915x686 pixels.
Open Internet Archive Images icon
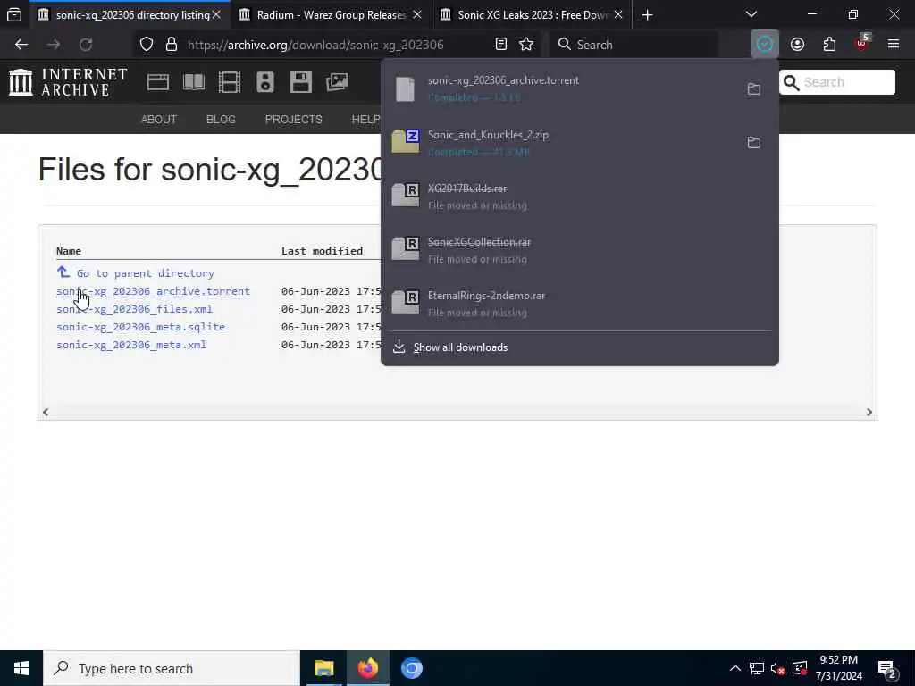337,82
